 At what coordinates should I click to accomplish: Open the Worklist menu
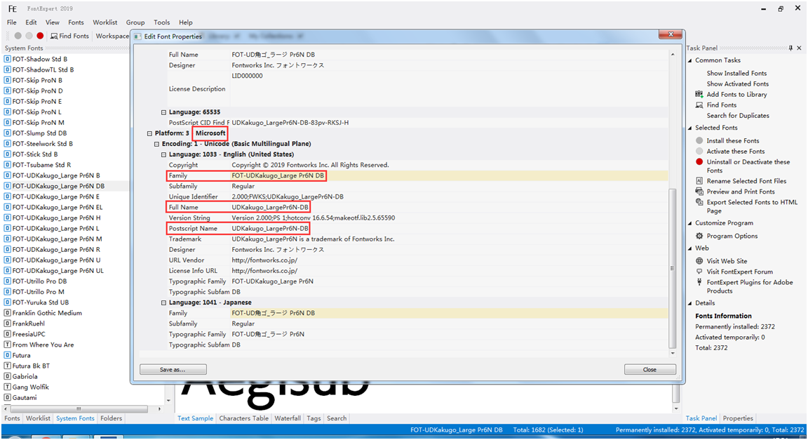click(105, 22)
